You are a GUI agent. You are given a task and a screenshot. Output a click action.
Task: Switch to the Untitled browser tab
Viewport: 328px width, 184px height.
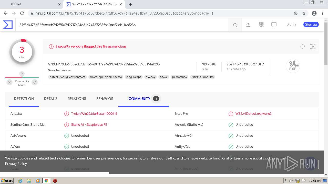(x=32, y=4)
